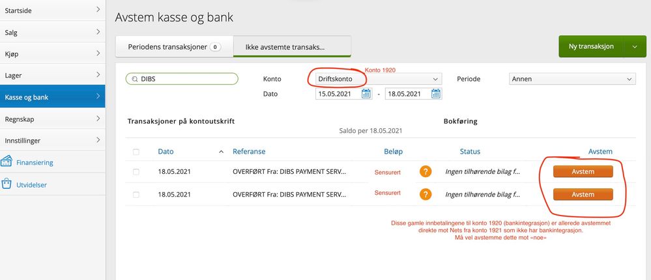This screenshot has height=280, width=651.
Task: Open calendar picker for start date 15.05.2021
Action: tap(366, 93)
